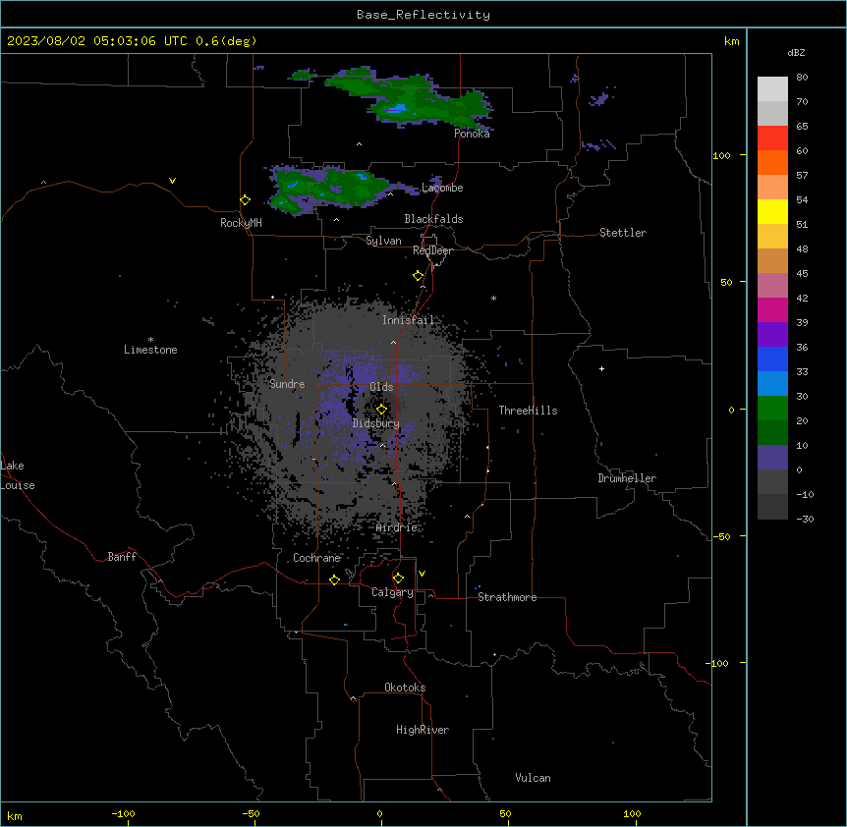Click the 30 dBZ green legend swatch
Screen dimensions: 847x827
click(772, 409)
